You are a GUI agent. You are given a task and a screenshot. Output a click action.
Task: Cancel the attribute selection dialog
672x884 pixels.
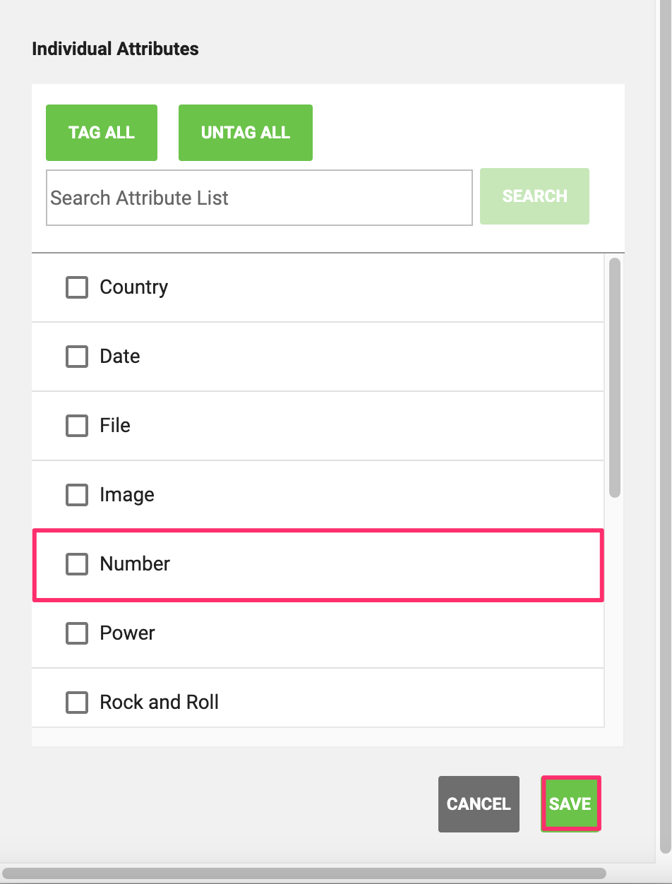479,804
